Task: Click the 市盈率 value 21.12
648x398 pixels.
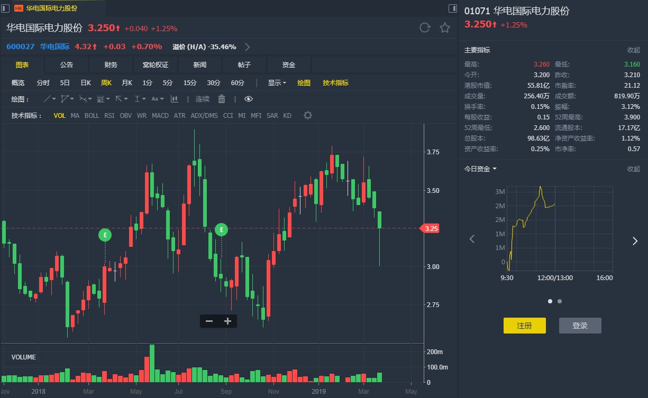Action: click(632, 85)
